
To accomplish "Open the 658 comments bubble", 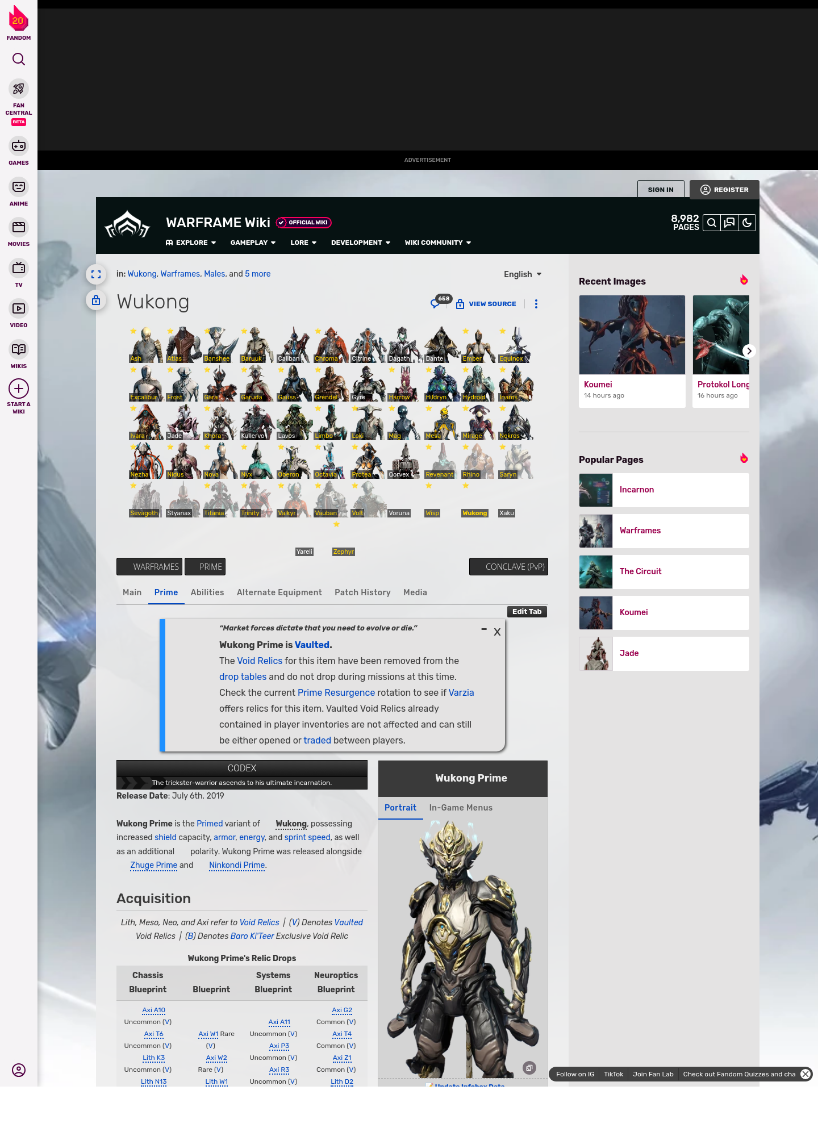I will pyautogui.click(x=440, y=302).
